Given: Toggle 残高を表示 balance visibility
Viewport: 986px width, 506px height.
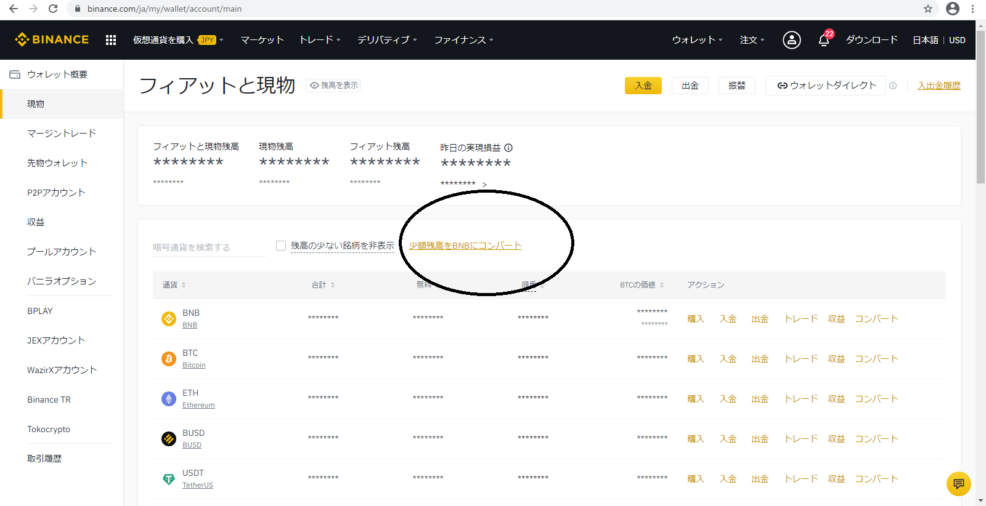Looking at the screenshot, I should tap(333, 86).
